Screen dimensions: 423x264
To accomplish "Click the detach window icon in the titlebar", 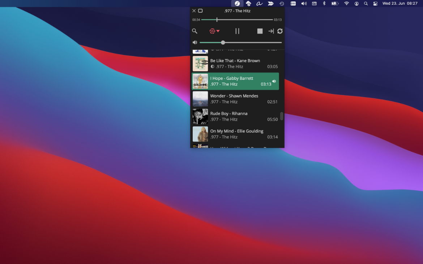I will (x=201, y=10).
